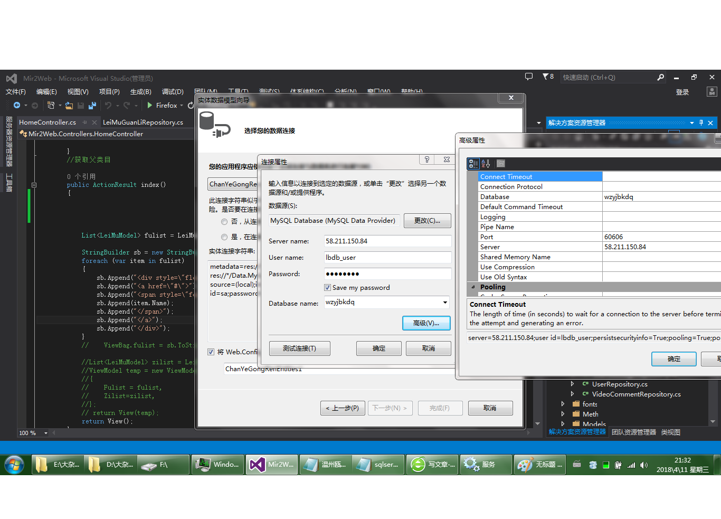Open Windows Start menu orb
Viewport: 721px width, 519px height.
pyautogui.click(x=14, y=465)
